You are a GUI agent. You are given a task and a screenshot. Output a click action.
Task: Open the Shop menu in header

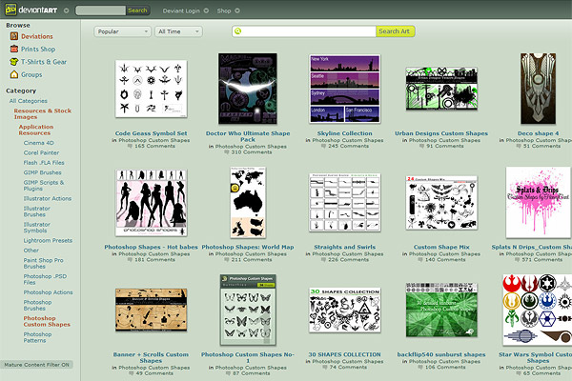pyautogui.click(x=224, y=10)
